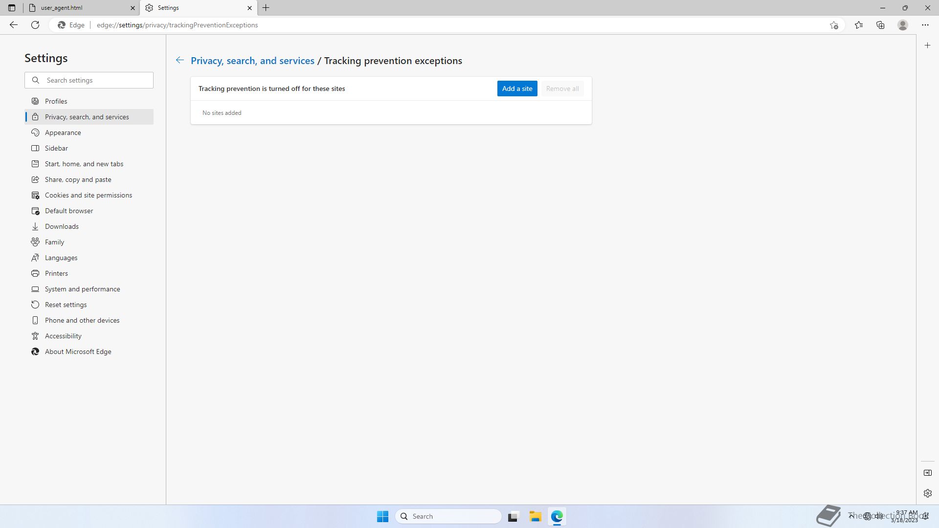Open the sidebar settings gear icon
The height and width of the screenshot is (528, 939).
click(927, 493)
